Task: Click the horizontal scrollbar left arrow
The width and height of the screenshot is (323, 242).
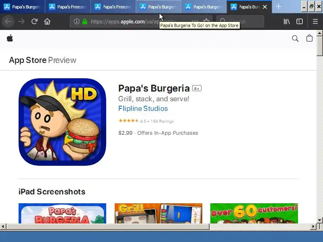Action: 3,227
